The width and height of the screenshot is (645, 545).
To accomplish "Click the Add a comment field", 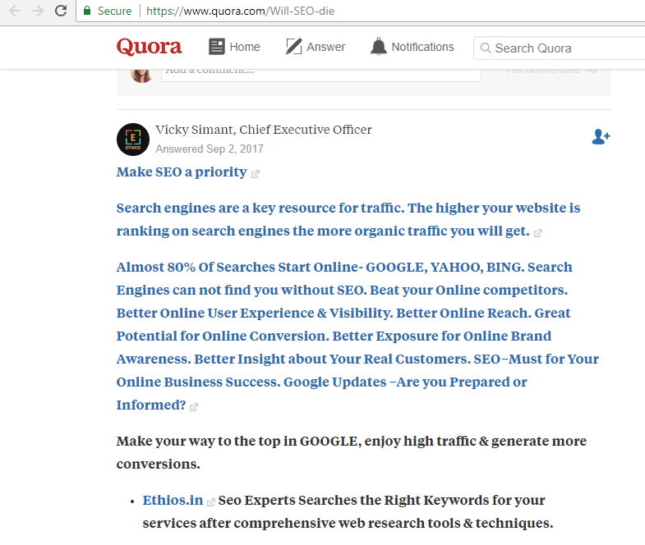I will [x=320, y=71].
